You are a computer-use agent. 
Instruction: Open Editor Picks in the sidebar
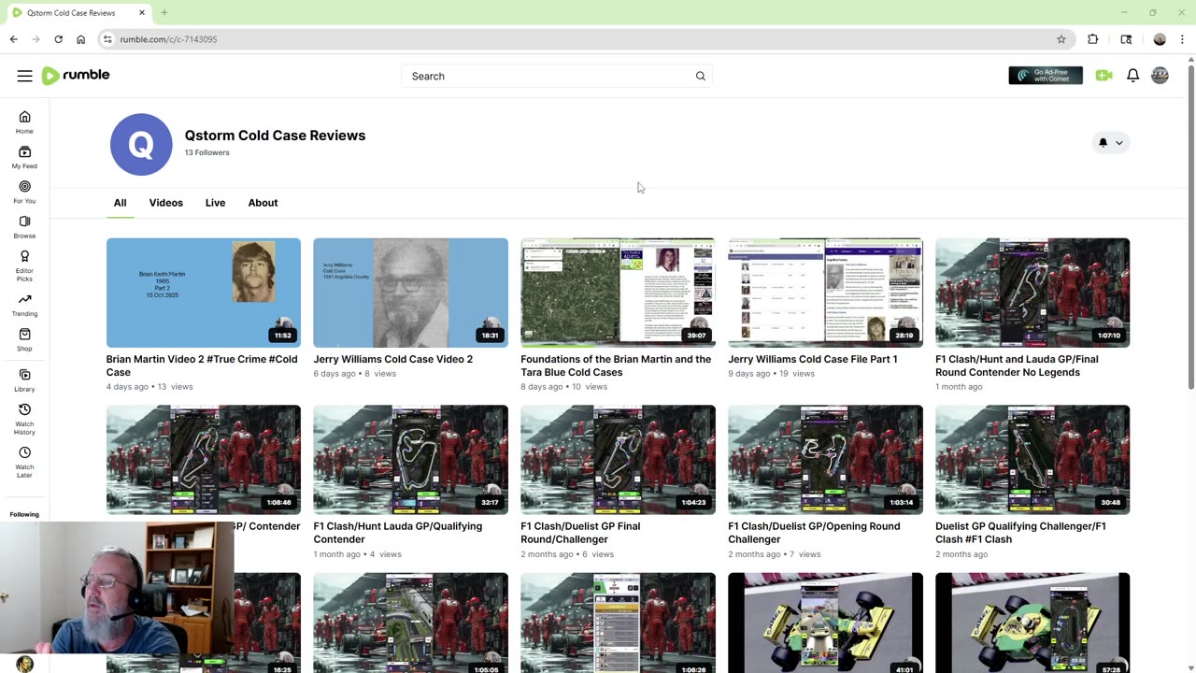[24, 266]
